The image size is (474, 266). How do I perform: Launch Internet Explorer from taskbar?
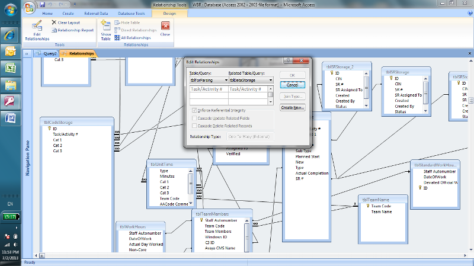(x=10, y=36)
